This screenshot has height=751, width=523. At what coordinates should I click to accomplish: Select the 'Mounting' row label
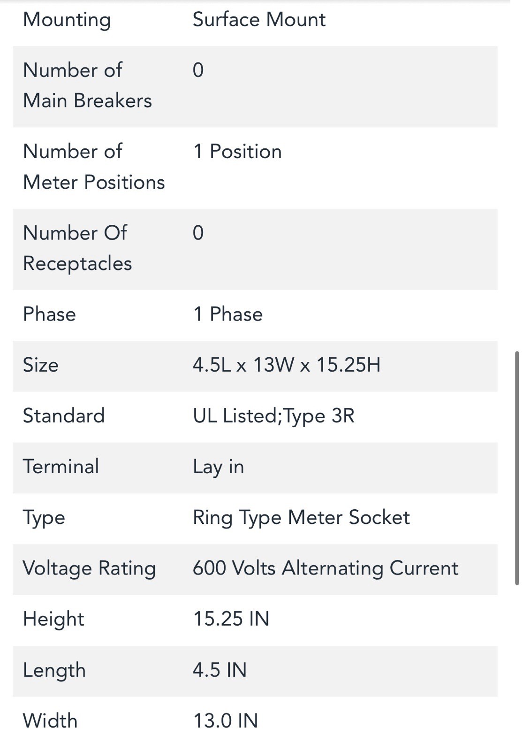click(x=67, y=20)
